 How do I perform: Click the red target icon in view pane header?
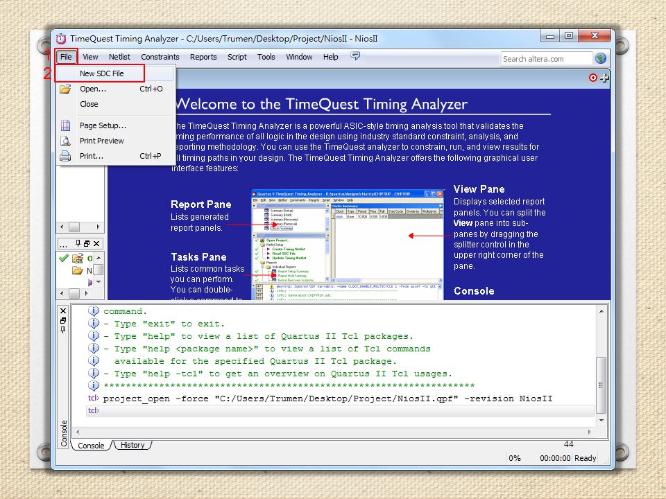(593, 78)
